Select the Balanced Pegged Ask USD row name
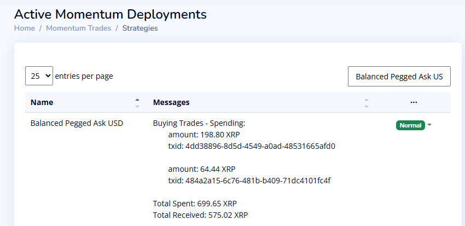This screenshot has height=226, width=465. pyautogui.click(x=77, y=123)
